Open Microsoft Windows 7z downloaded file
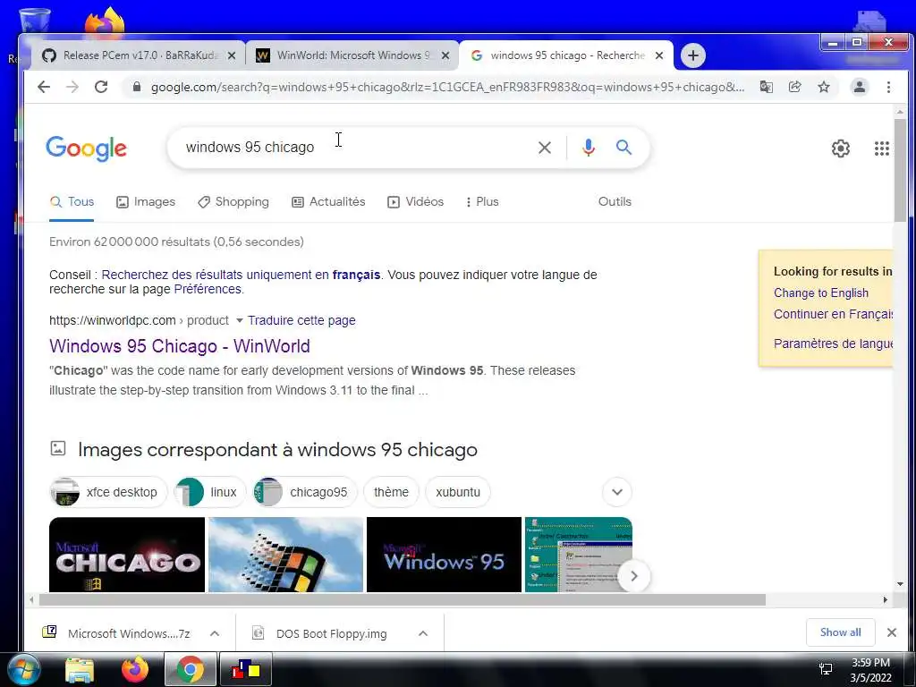 tap(117, 633)
